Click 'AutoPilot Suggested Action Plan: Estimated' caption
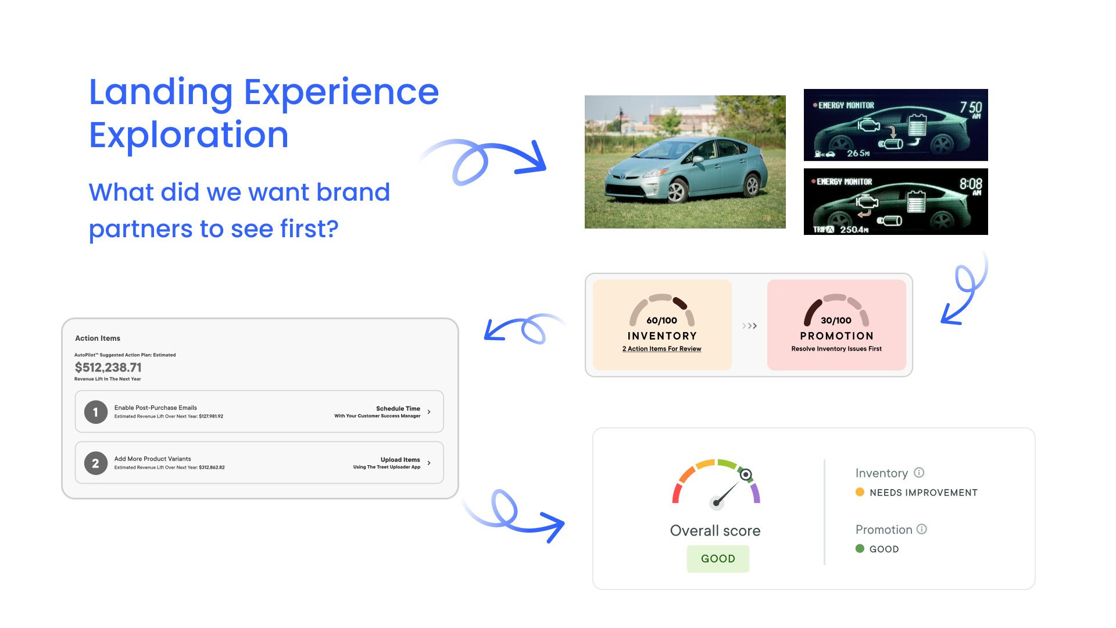The height and width of the screenshot is (628, 1116). [125, 355]
